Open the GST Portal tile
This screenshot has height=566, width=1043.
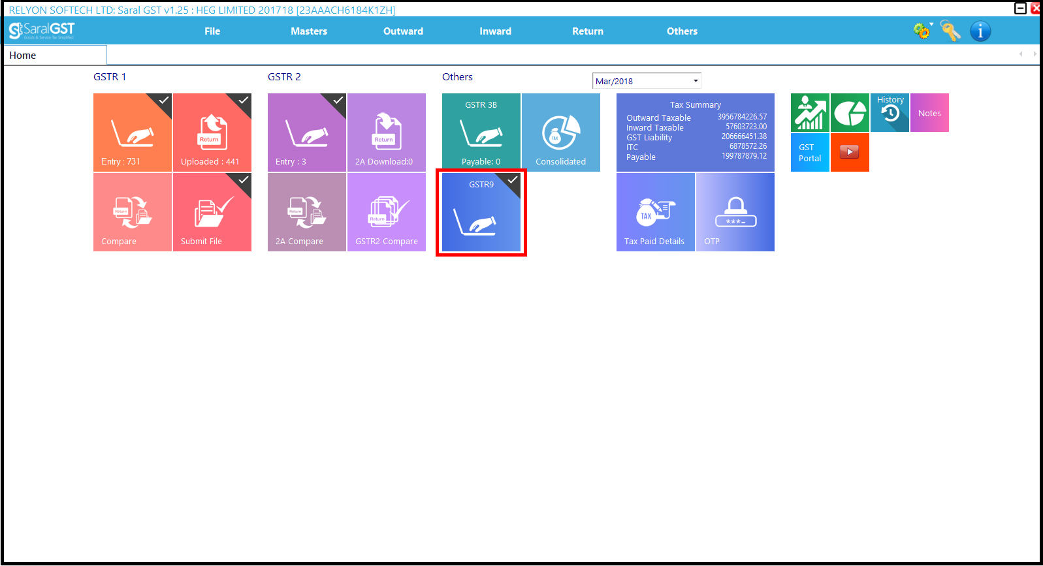click(810, 153)
